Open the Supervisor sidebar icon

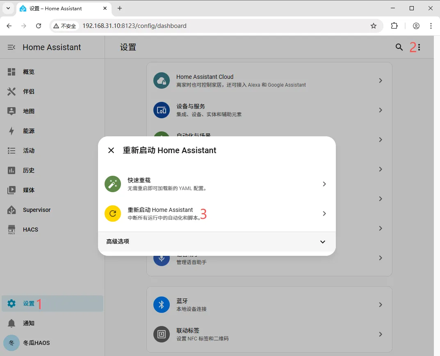tap(11, 210)
